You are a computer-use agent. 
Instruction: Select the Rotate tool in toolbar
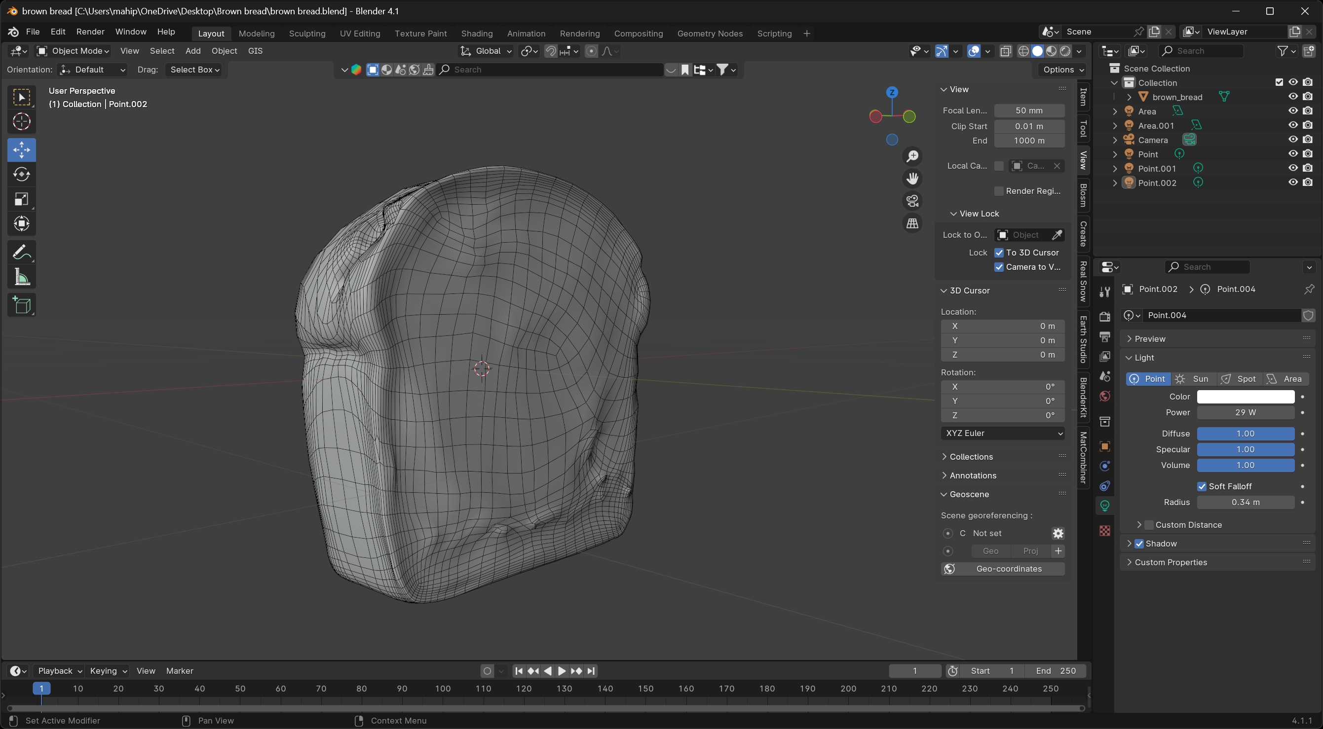[x=22, y=175]
